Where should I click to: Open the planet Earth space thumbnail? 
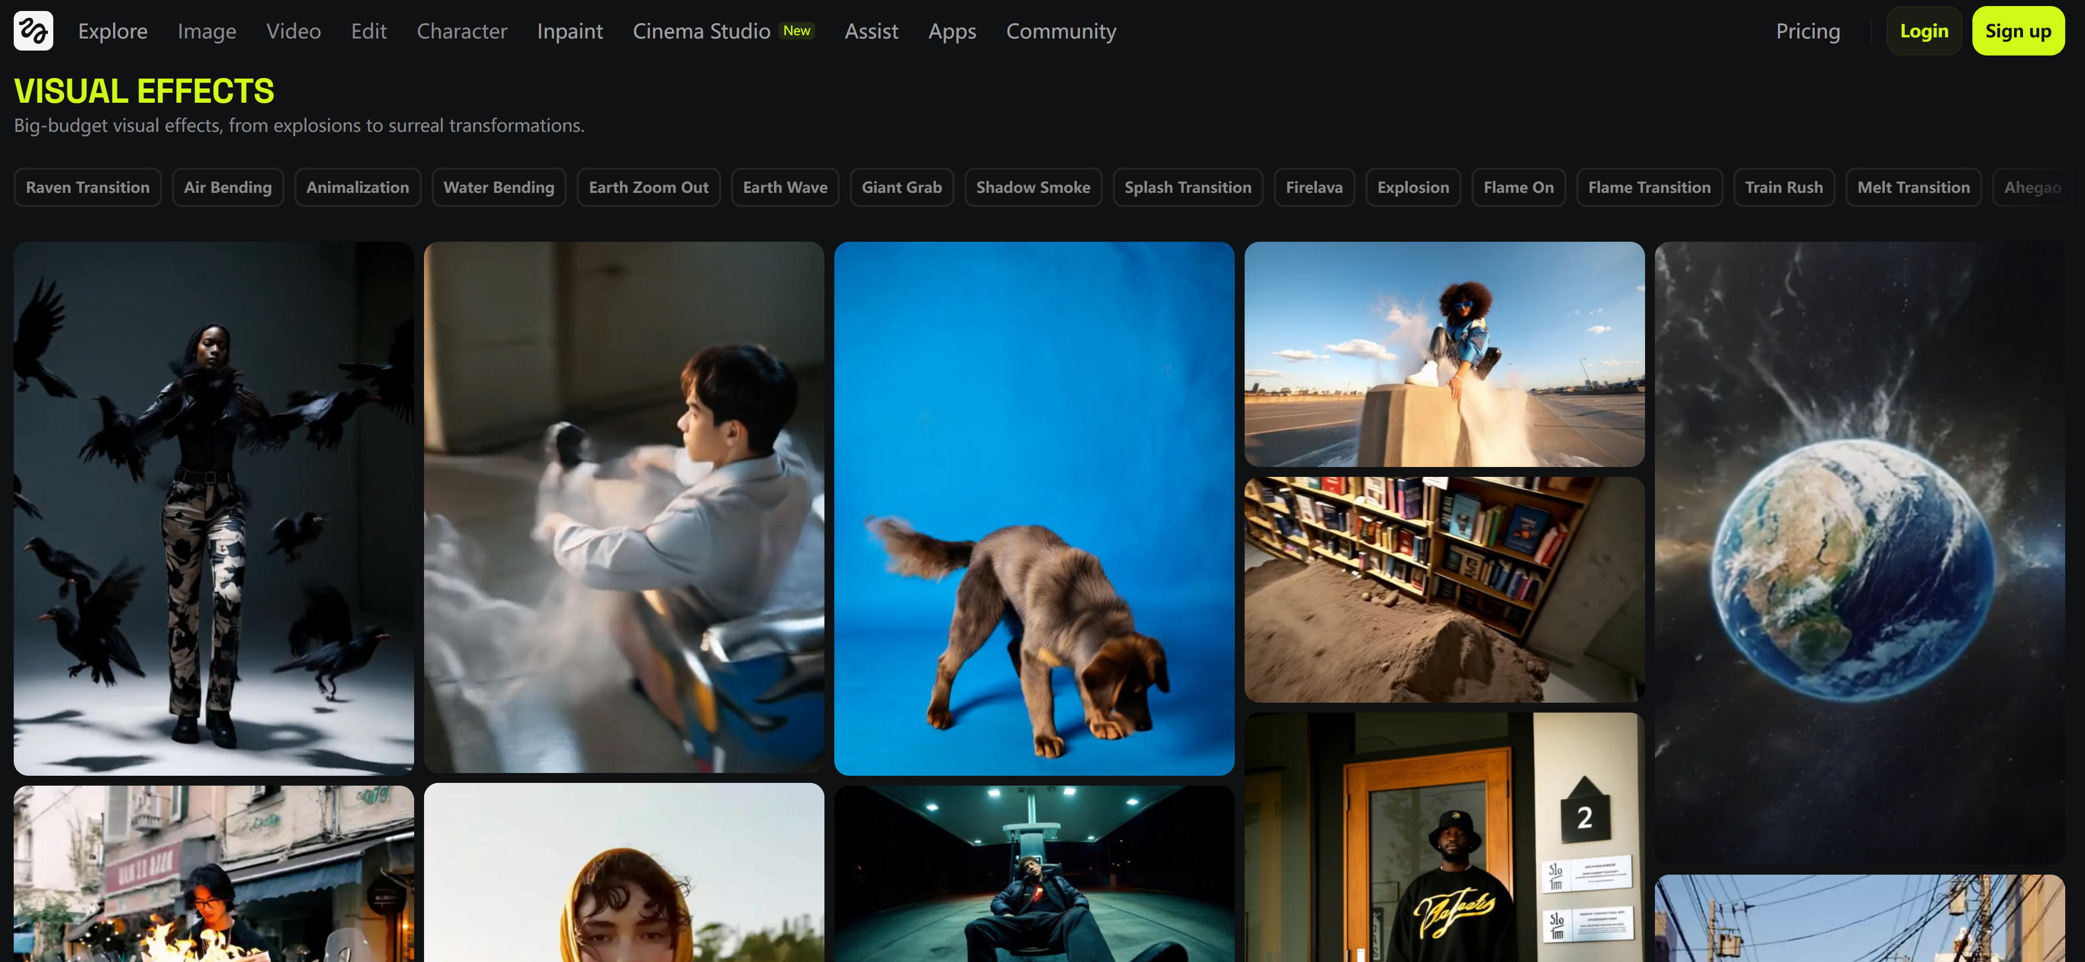pos(1859,552)
